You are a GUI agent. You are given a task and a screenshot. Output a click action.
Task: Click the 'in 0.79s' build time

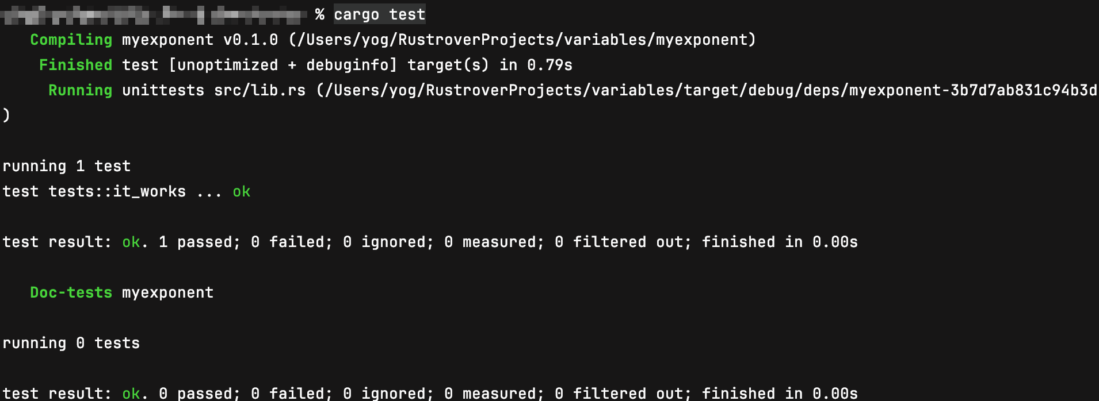536,65
